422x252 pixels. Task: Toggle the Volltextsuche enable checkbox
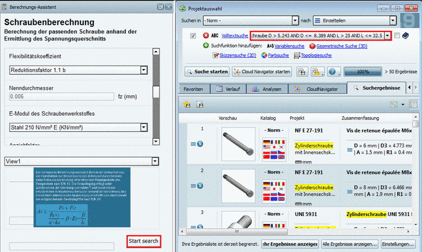(193, 36)
